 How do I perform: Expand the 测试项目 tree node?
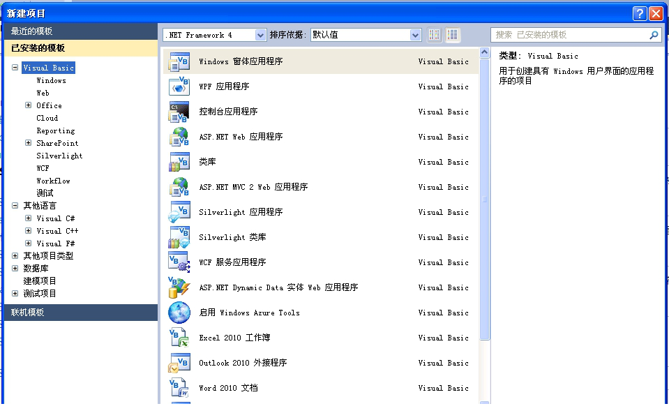[15, 293]
